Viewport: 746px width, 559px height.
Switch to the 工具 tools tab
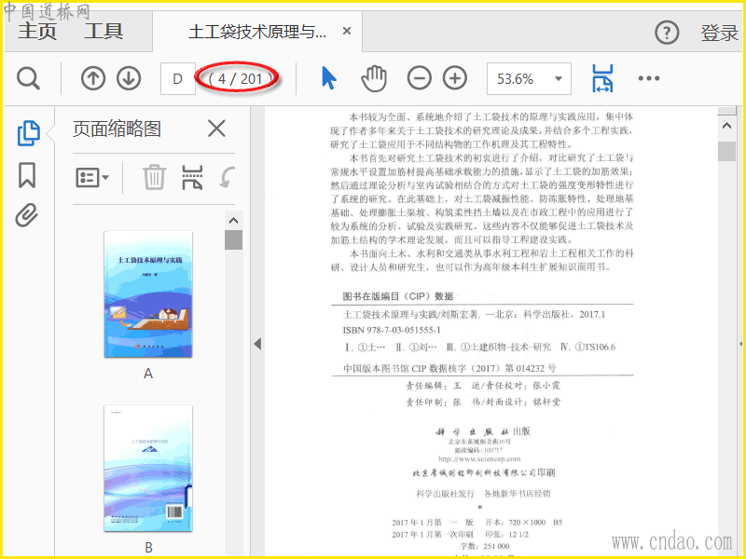point(104,32)
